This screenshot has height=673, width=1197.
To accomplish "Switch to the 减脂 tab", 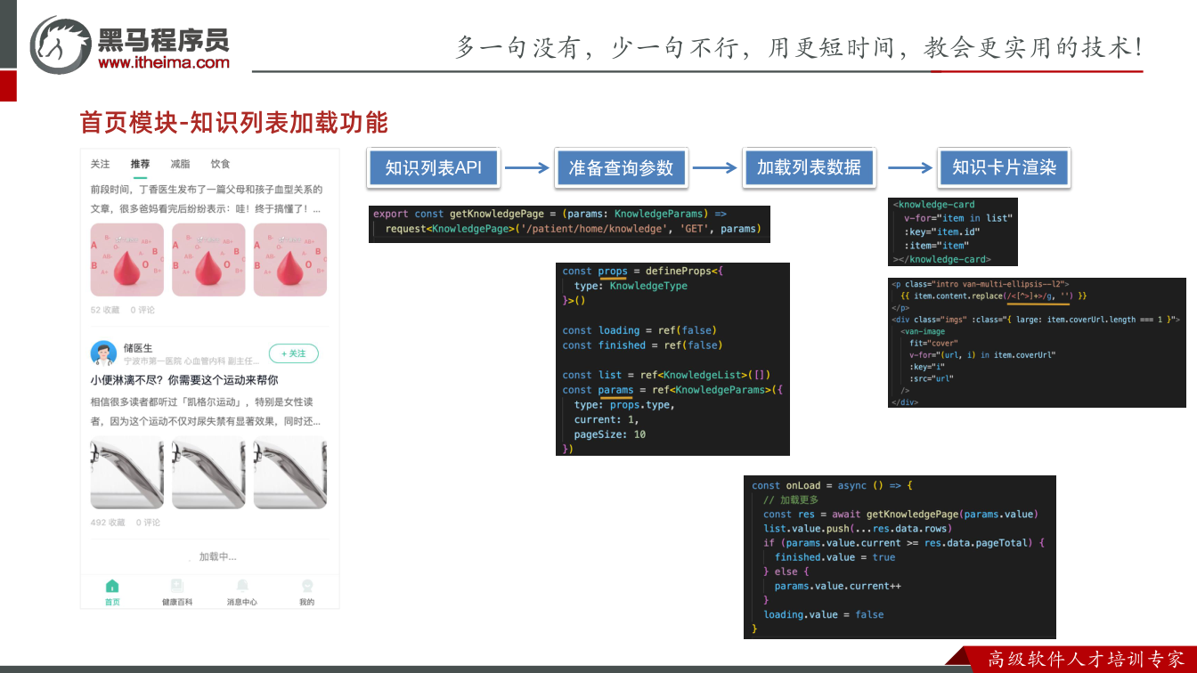I will pos(180,164).
